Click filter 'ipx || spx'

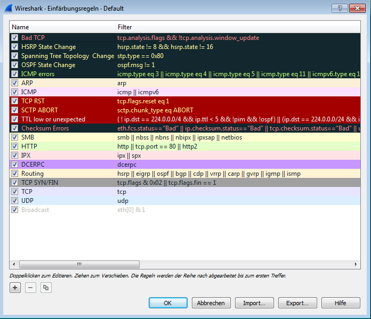(129, 156)
